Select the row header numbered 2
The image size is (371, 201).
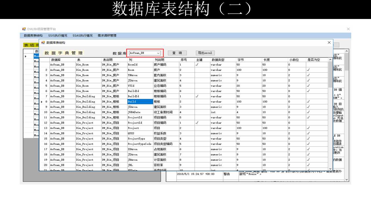(45, 70)
